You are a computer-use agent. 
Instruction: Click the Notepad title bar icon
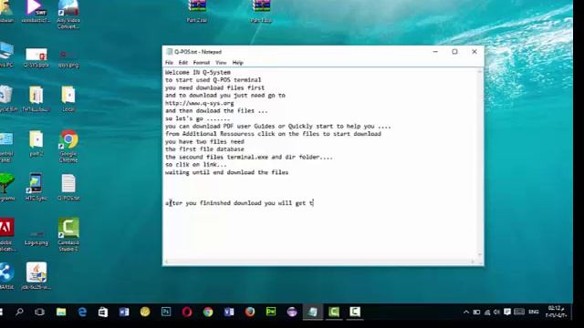tap(170, 52)
